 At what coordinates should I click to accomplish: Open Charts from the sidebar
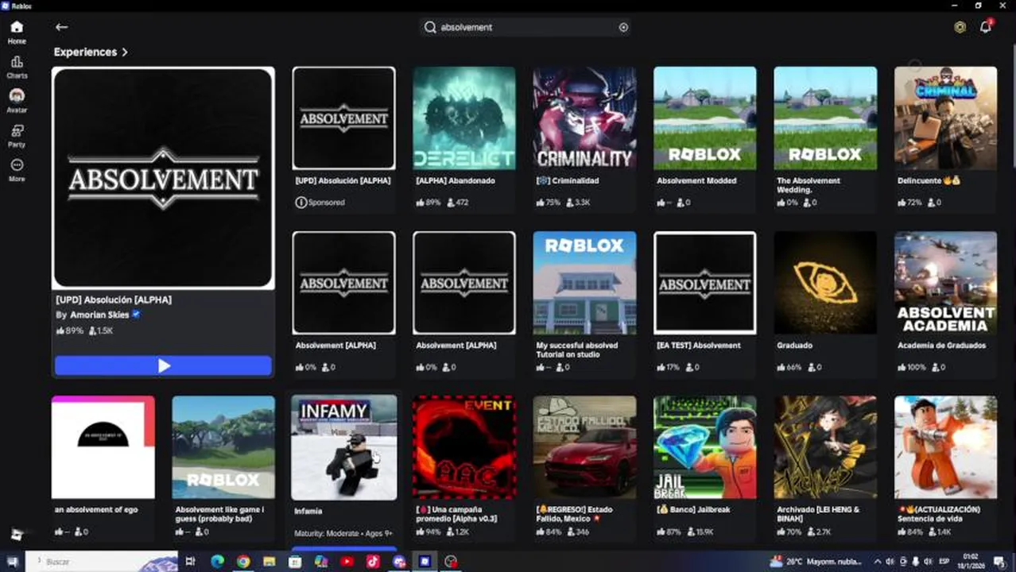(x=17, y=67)
